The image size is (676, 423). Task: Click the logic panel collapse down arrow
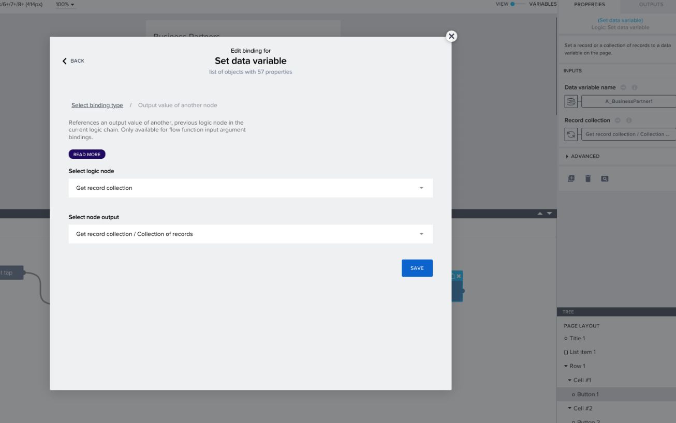(x=549, y=214)
